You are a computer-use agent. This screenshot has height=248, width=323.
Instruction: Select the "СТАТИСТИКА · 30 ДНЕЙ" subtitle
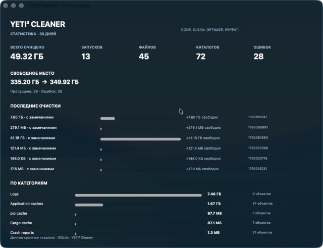[33, 34]
